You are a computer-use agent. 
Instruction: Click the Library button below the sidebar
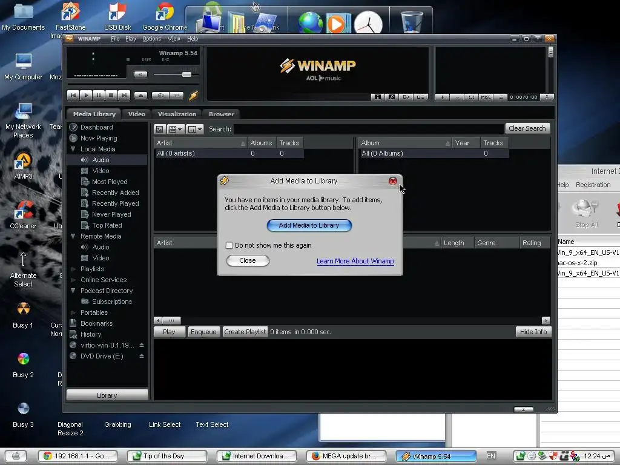(107, 395)
